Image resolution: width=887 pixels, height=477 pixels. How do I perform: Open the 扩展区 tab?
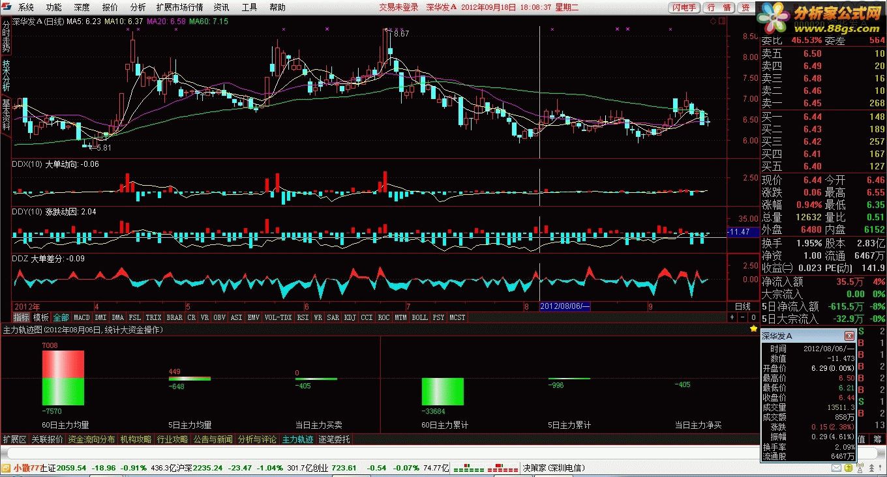pos(14,439)
